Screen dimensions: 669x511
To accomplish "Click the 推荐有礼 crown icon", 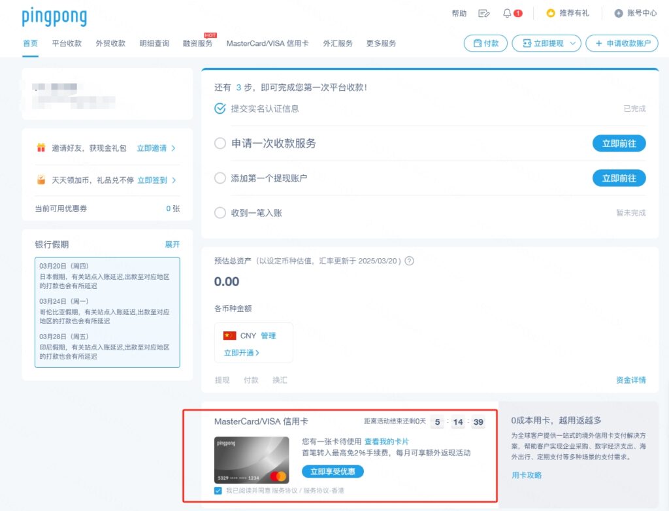I will (551, 12).
